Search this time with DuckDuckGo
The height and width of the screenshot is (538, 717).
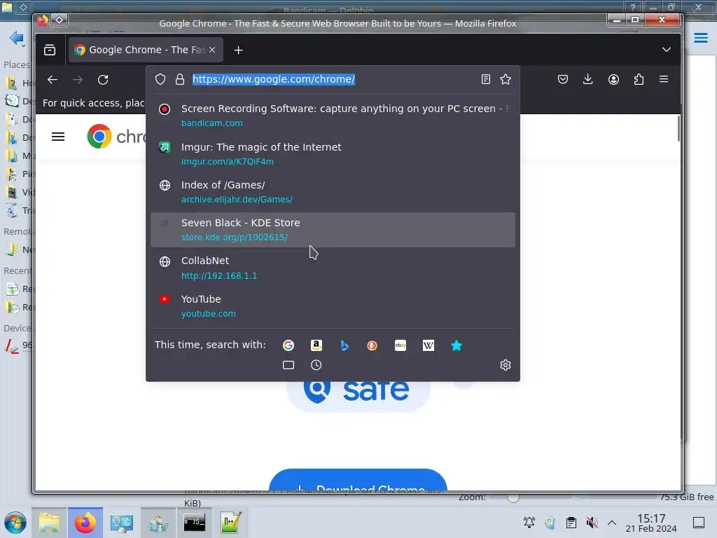pyautogui.click(x=373, y=345)
